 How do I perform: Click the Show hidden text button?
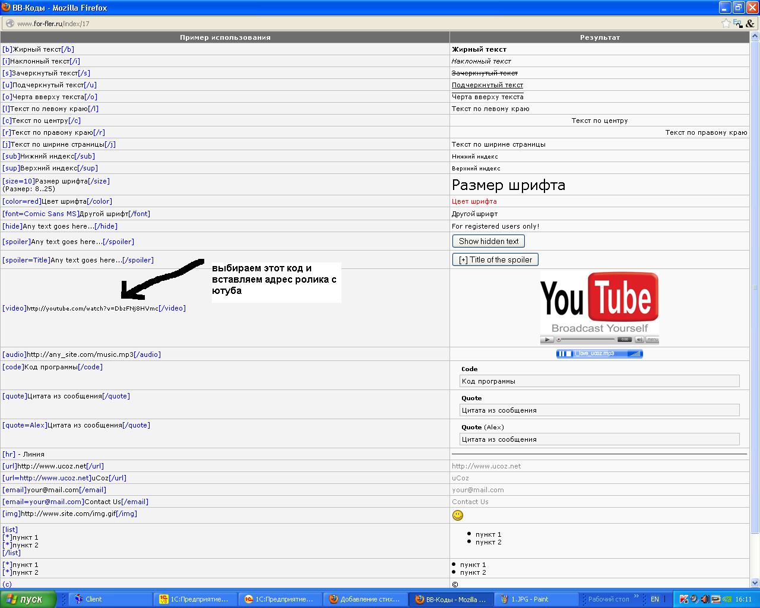pyautogui.click(x=489, y=241)
